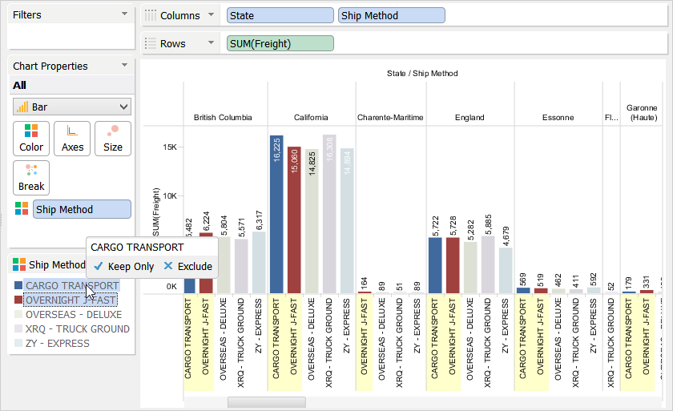The image size is (673, 411).
Task: Choose Exclude in the tooltip menu
Action: (x=187, y=267)
